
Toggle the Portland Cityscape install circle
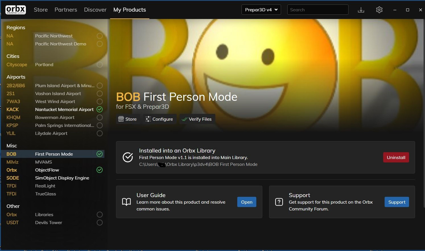coord(100,65)
